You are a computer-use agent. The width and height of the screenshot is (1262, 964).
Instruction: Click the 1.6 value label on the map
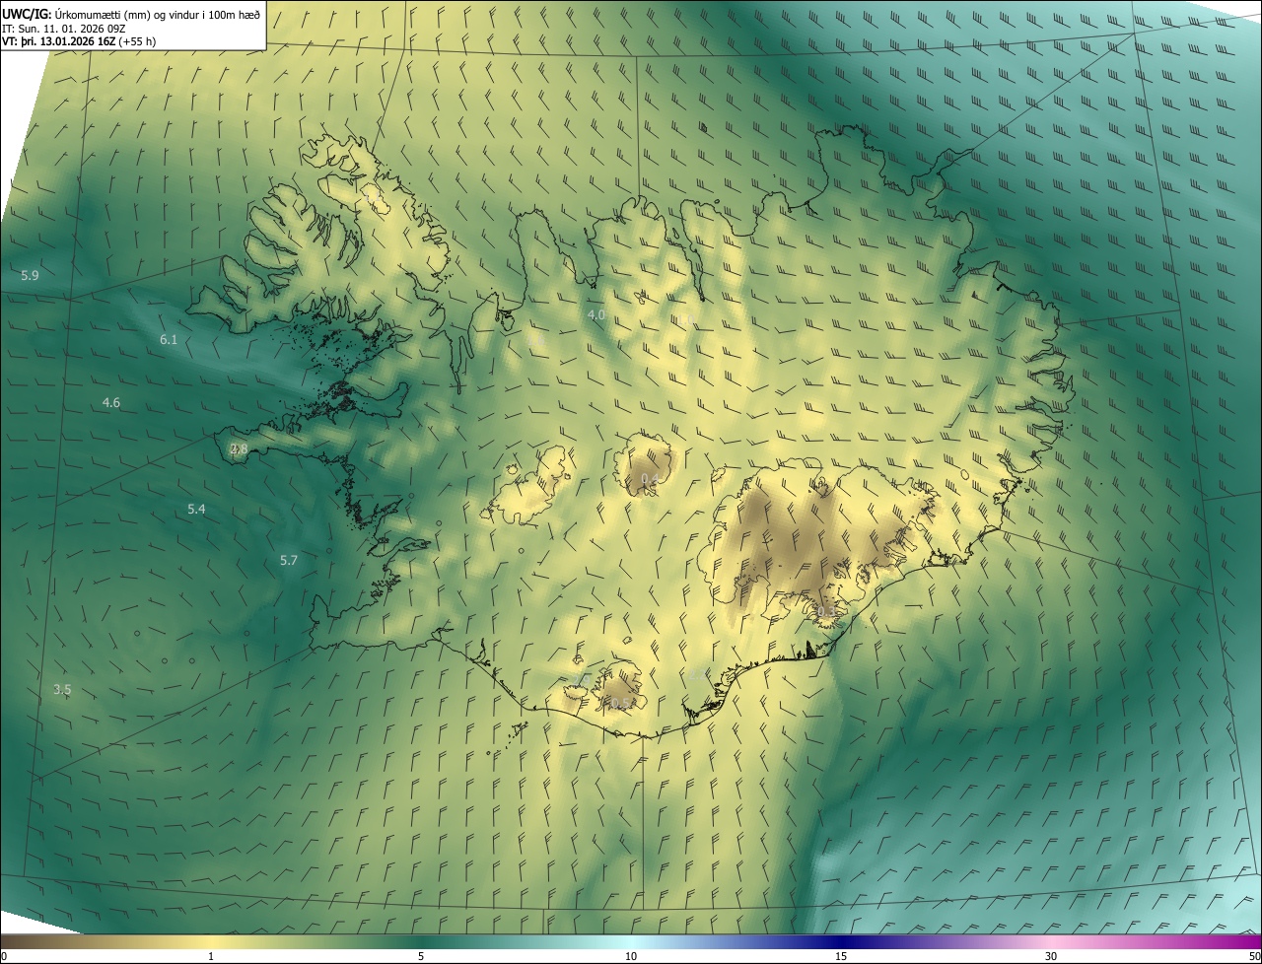pyautogui.click(x=535, y=340)
